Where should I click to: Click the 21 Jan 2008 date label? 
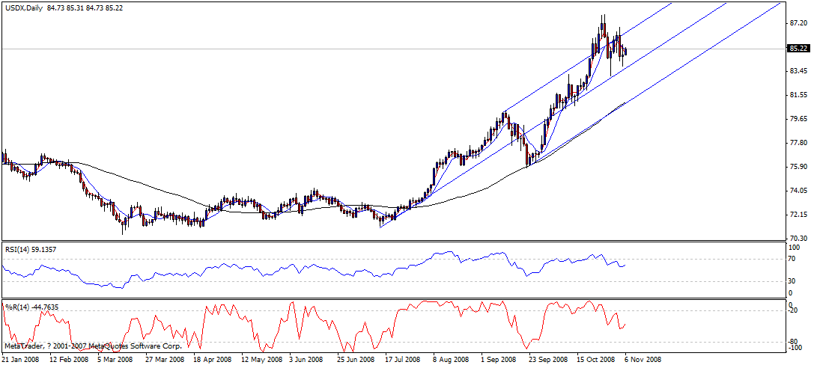click(x=19, y=359)
